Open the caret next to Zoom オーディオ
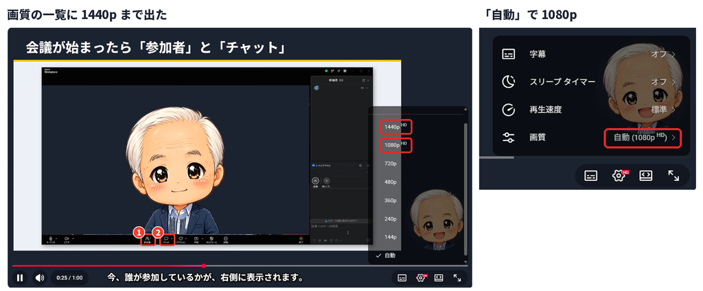 (56, 238)
